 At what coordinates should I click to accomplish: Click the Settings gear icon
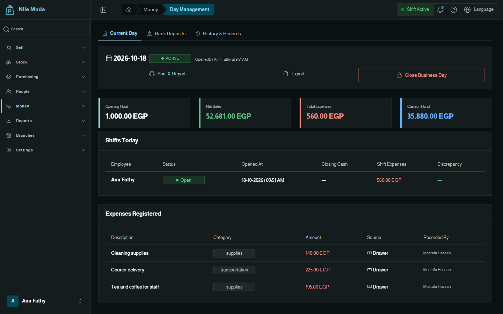point(9,150)
